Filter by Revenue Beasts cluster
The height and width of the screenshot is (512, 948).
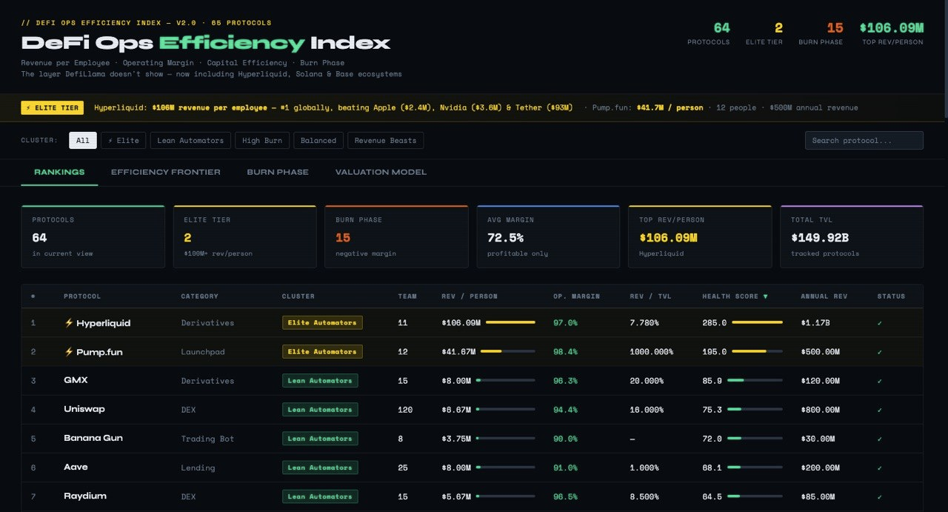click(x=385, y=140)
